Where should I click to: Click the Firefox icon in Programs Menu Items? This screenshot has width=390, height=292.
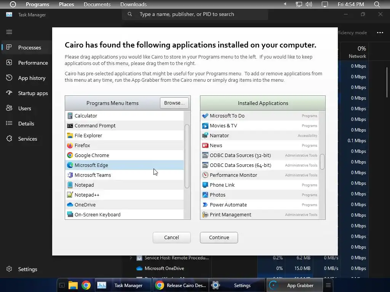point(70,146)
